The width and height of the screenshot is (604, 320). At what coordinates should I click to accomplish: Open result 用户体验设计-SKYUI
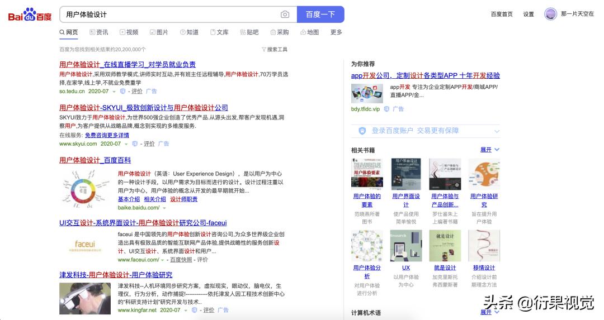point(143,108)
